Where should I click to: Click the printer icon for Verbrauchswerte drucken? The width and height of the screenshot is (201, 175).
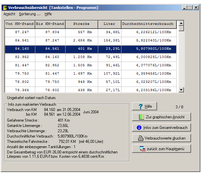pos(140,138)
